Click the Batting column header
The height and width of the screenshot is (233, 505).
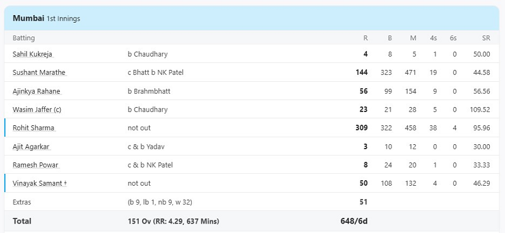pos(23,38)
